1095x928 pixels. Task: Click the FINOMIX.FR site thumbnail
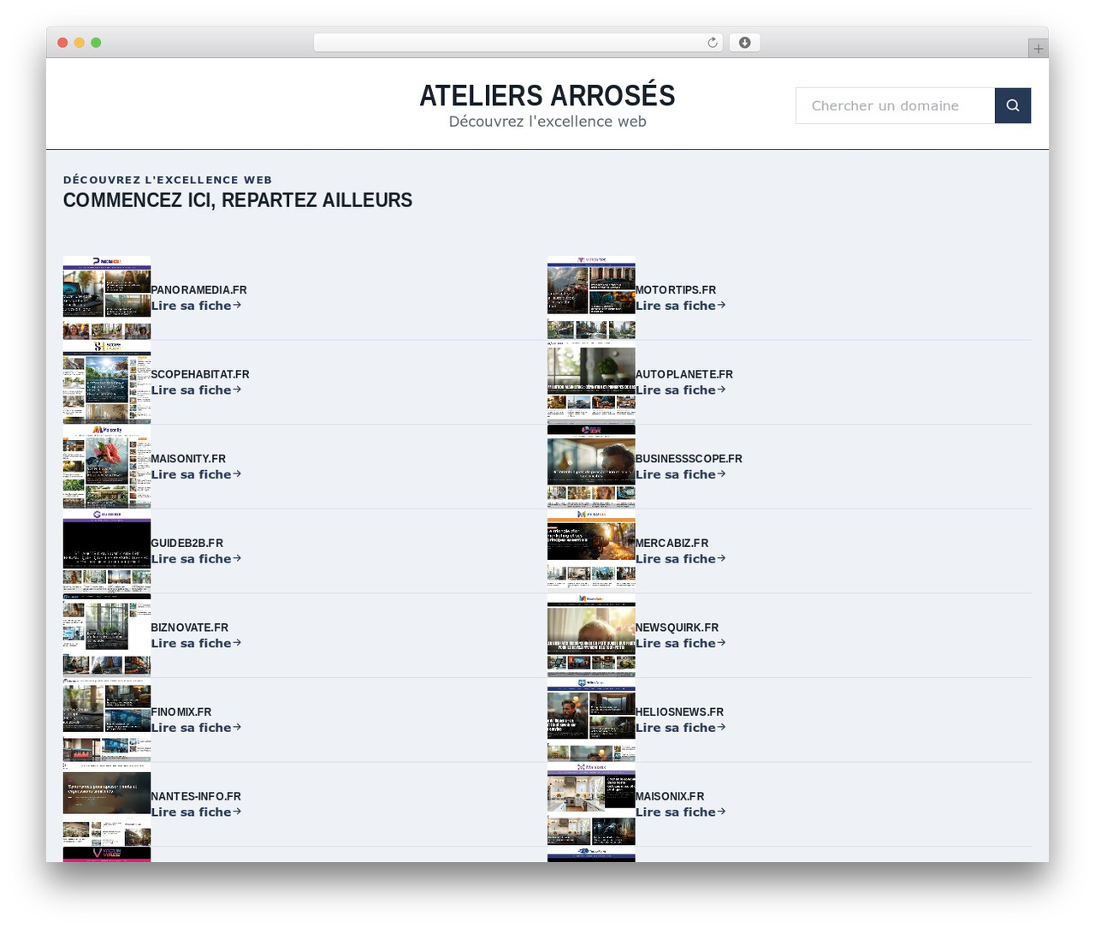107,720
